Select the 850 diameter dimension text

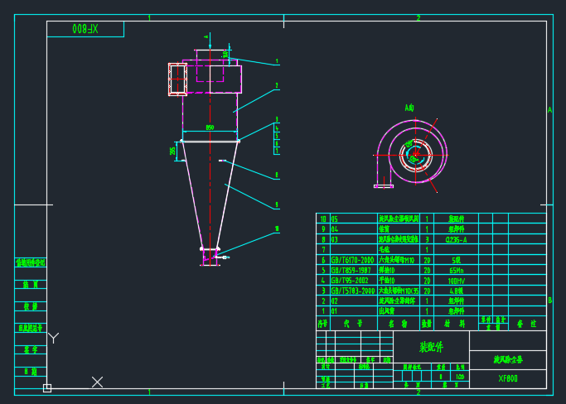pyautogui.click(x=210, y=127)
